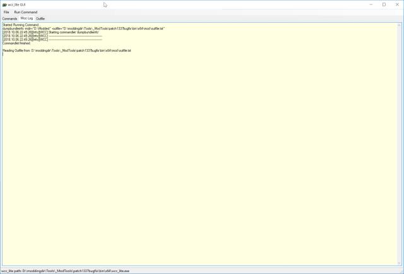Click the log scrollbar down arrow

400,263
